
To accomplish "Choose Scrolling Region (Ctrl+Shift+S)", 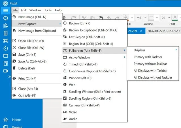I will pyautogui.click(x=95, y=98).
